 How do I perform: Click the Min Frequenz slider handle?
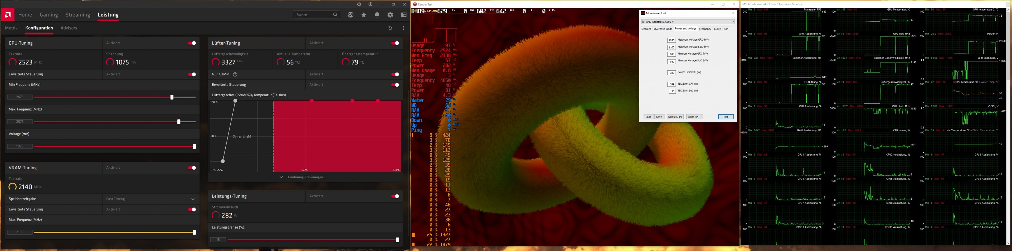pyautogui.click(x=172, y=97)
